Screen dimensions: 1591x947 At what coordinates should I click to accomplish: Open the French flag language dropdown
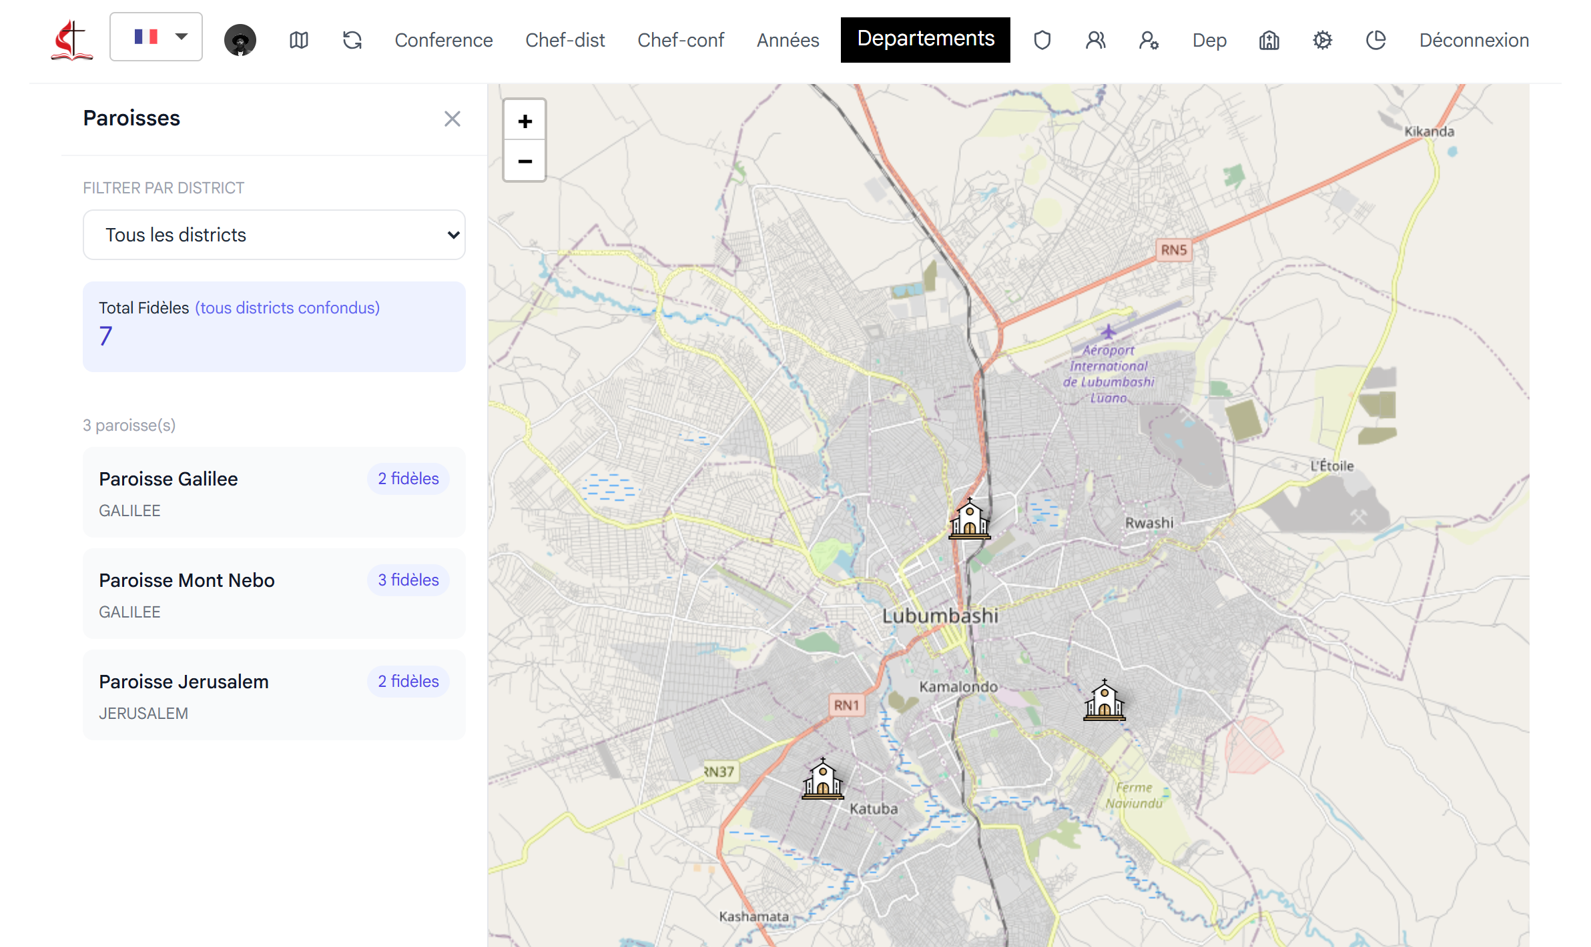(x=156, y=37)
